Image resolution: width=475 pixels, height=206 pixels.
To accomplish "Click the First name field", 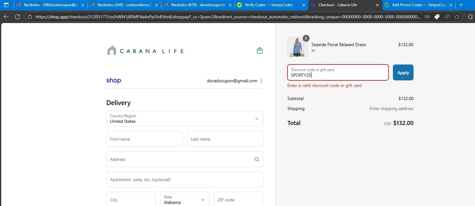I will tap(144, 139).
